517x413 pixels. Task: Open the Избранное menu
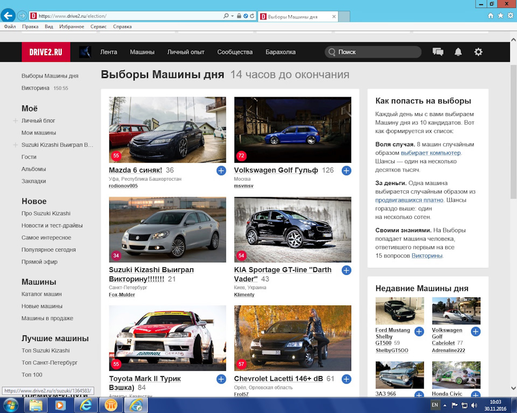pyautogui.click(x=72, y=27)
